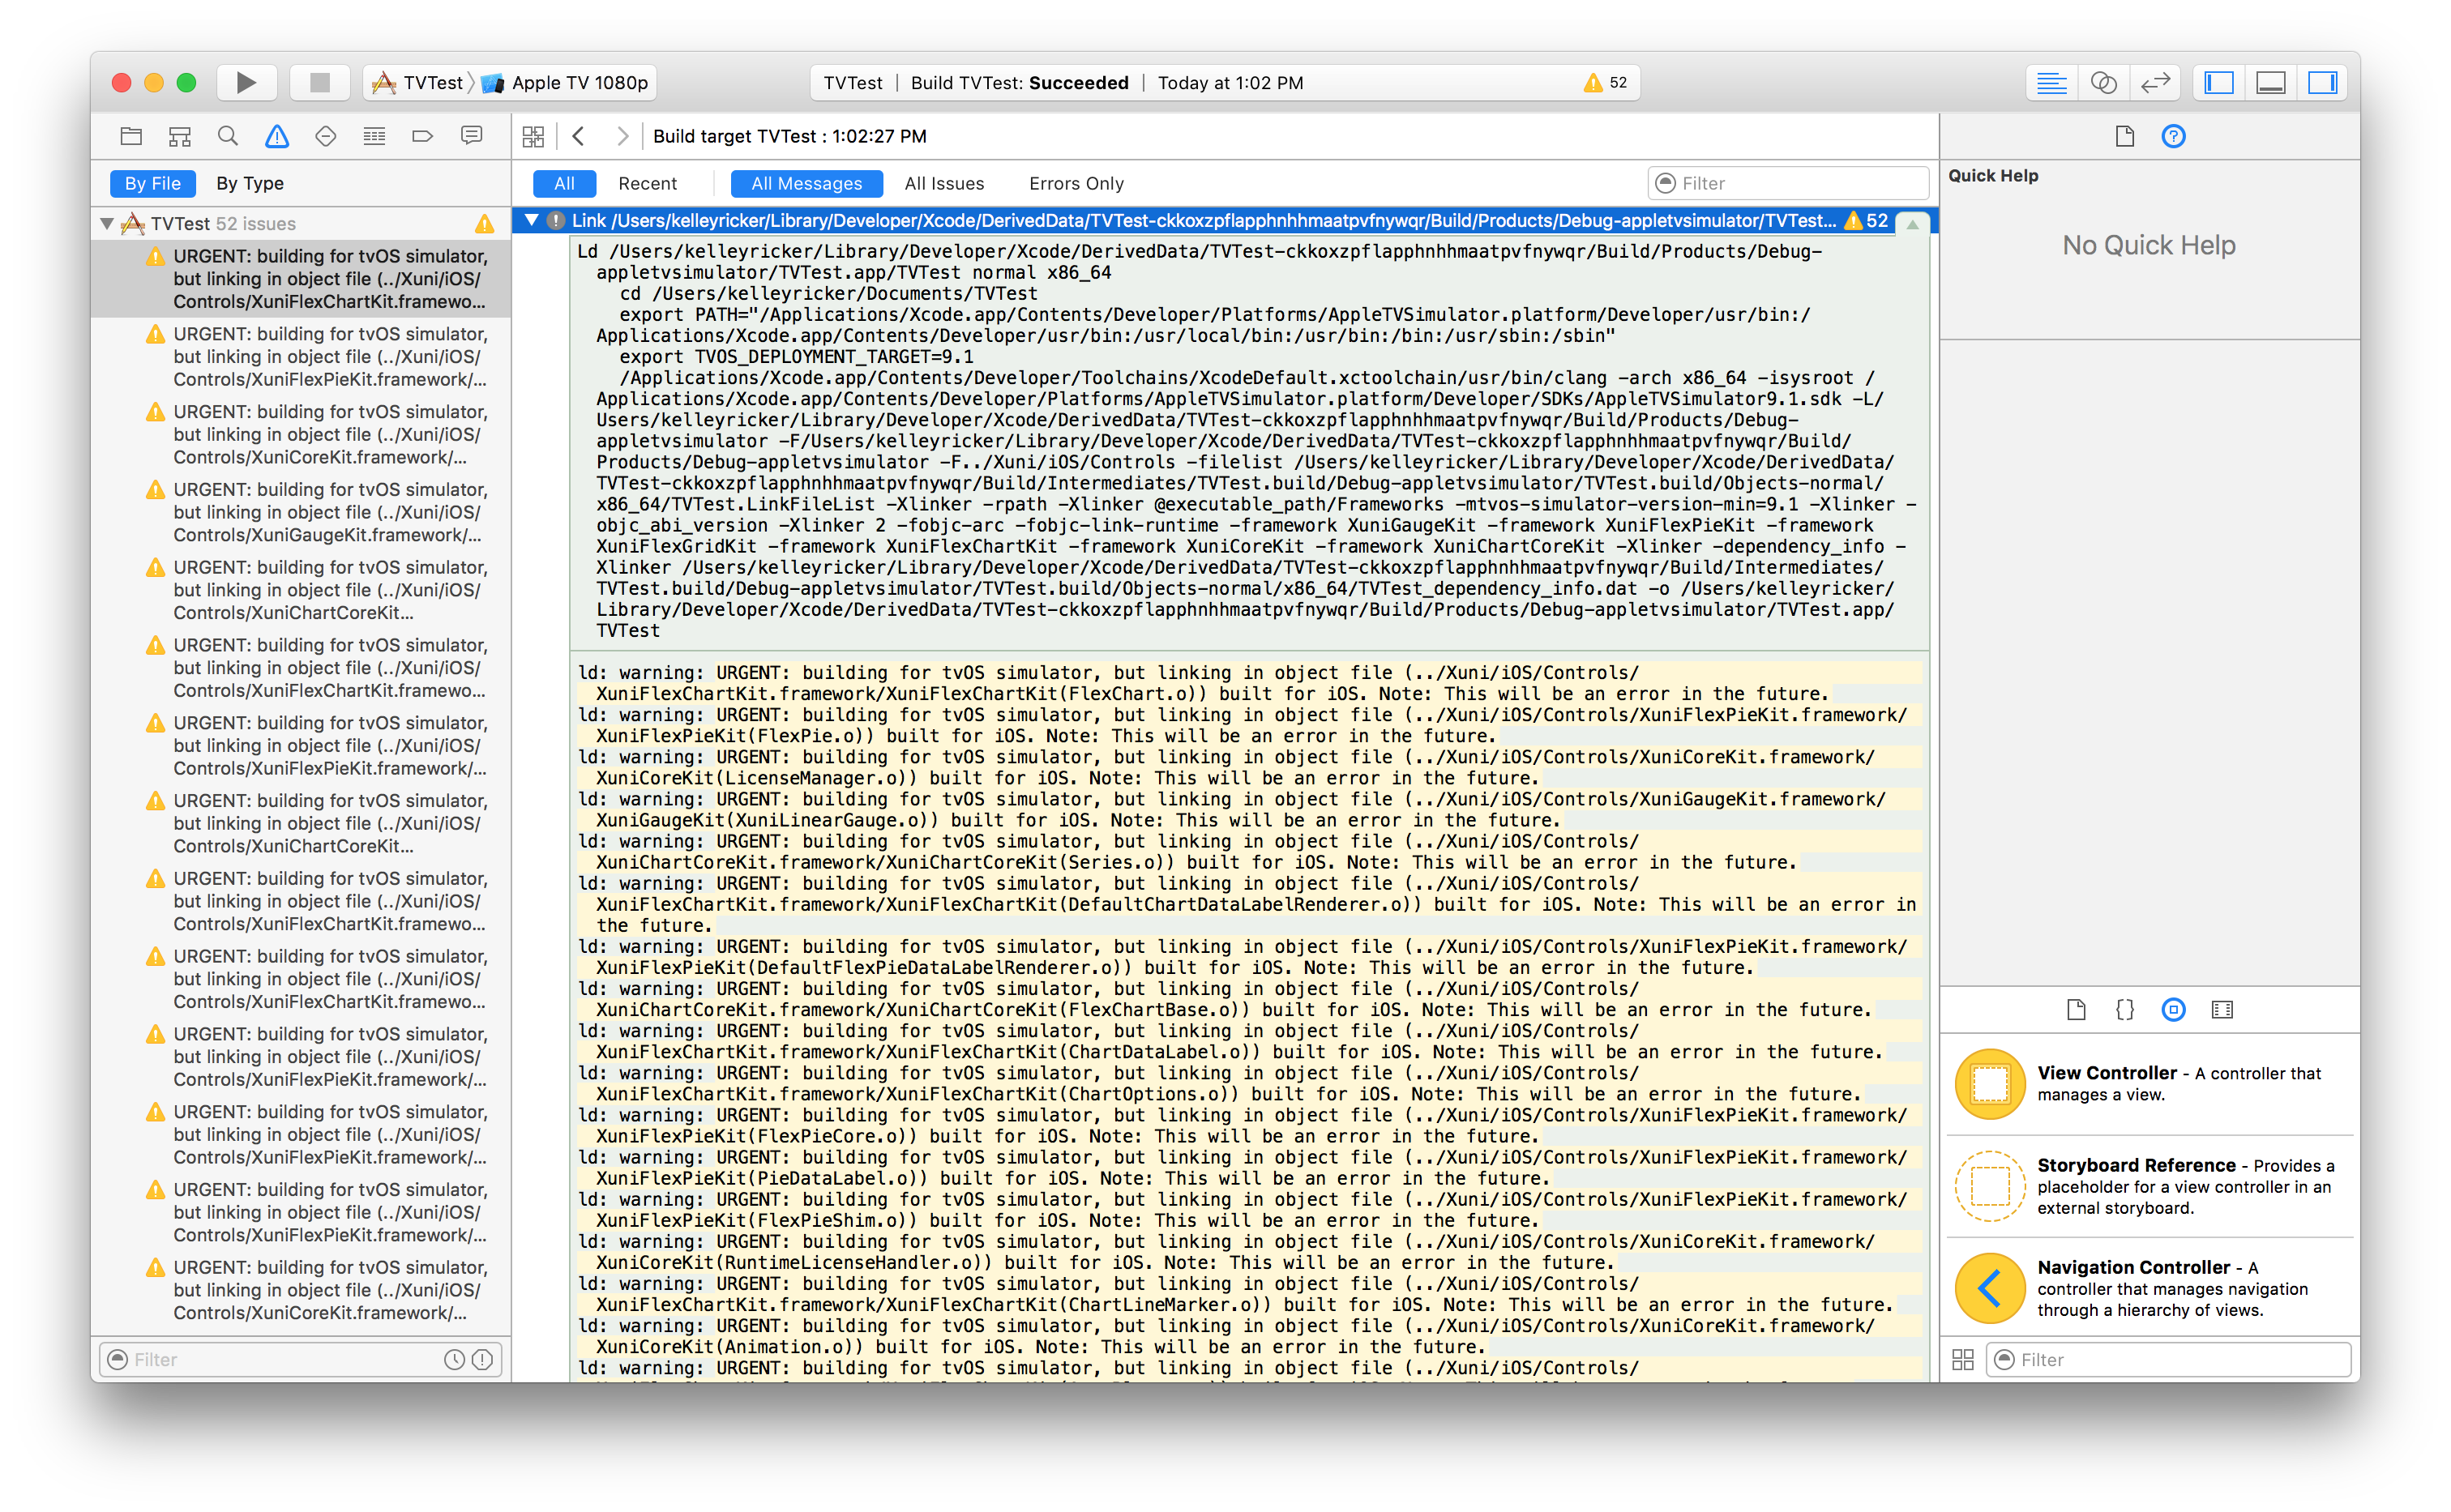Select the last listed XuniCoreKit URGENT warning
The height and width of the screenshot is (1512, 2451).
[301, 1290]
